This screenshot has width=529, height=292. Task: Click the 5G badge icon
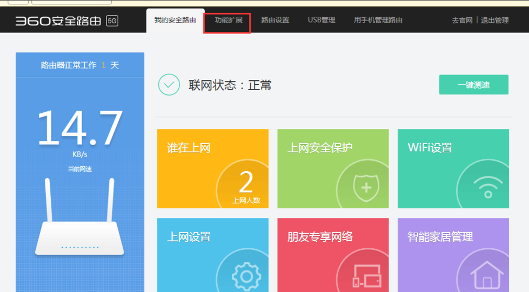(x=112, y=21)
